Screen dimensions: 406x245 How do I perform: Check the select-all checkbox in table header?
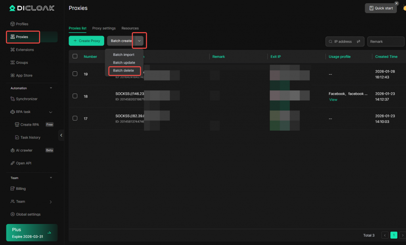tap(75, 56)
